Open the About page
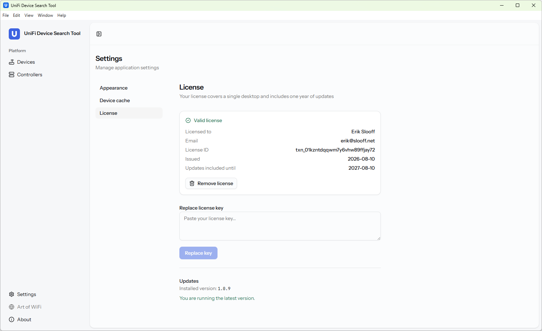The image size is (542, 331). [x=45, y=319]
